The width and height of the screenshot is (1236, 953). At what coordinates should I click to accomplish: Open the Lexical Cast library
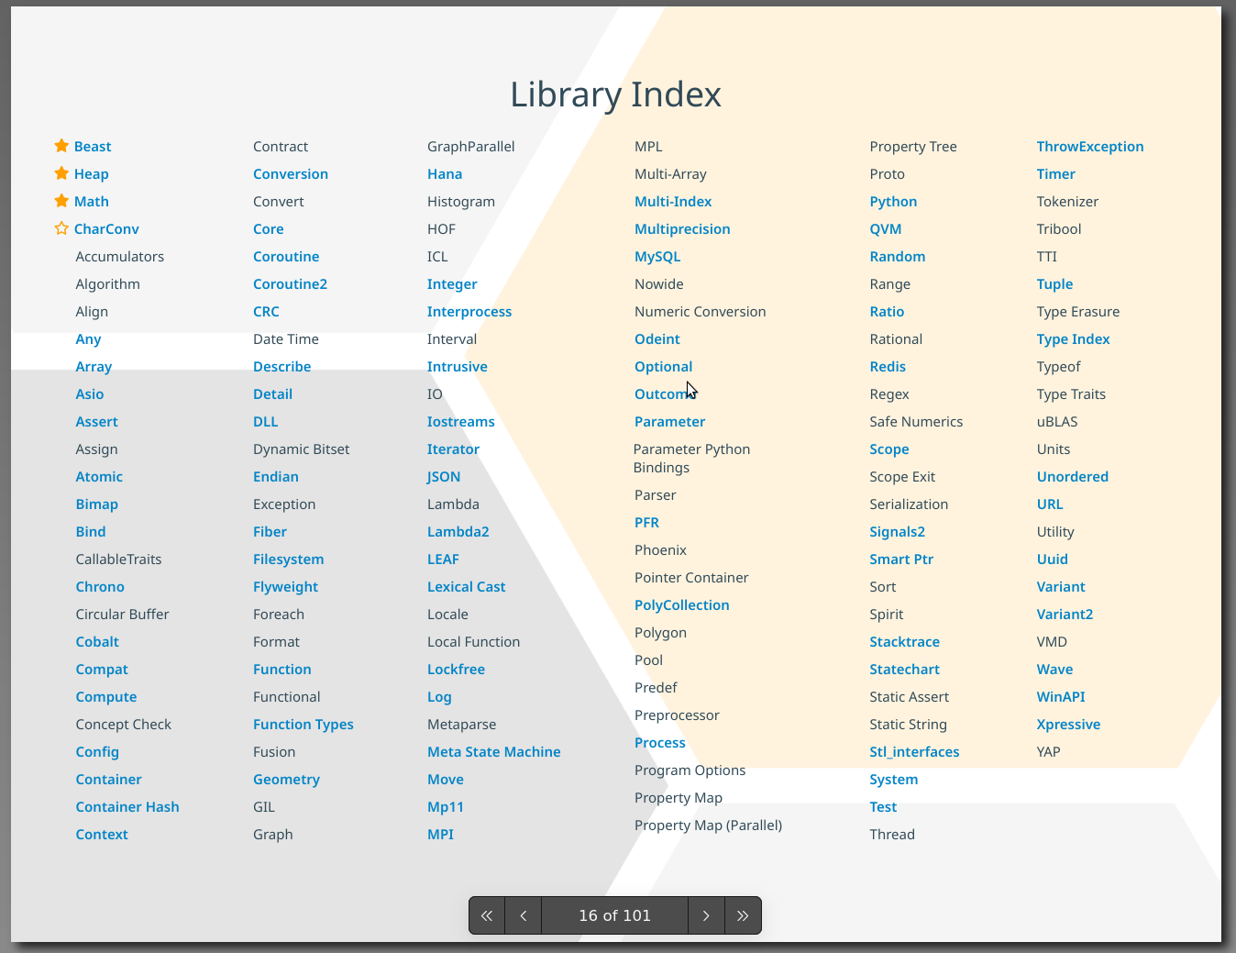point(466,586)
